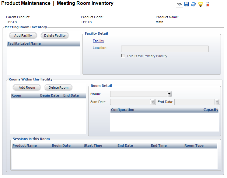Image resolution: width=227 pixels, height=178 pixels.
Task: Open the Room dropdown arrow
Action: (169, 94)
